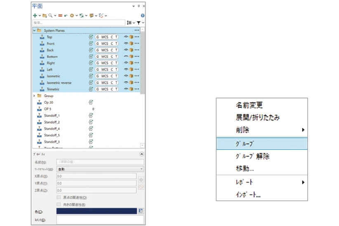
Task: Toggle the 向きの関連性 checkbox
Action: (x=59, y=205)
